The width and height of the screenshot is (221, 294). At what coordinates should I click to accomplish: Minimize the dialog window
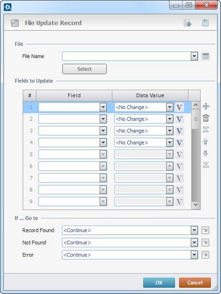176,5
